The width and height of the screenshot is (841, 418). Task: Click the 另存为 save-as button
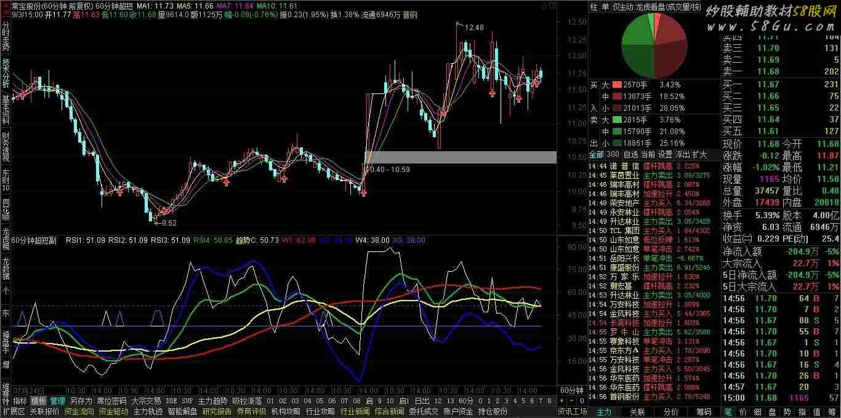81,401
